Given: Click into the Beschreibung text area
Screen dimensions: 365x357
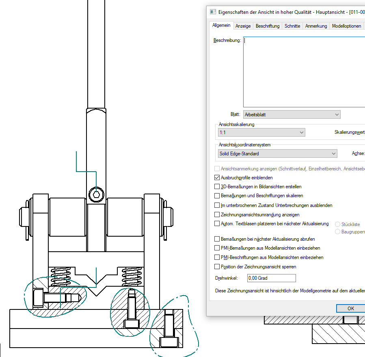Looking at the screenshot, I should [304, 72].
